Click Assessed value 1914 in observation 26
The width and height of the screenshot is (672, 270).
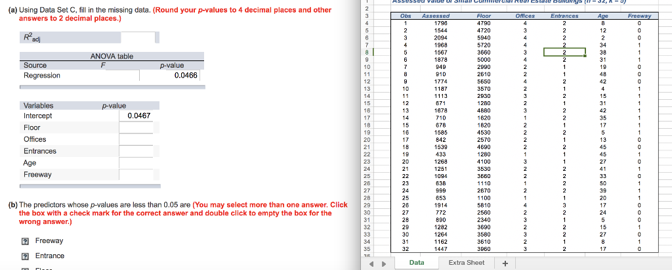(440, 205)
